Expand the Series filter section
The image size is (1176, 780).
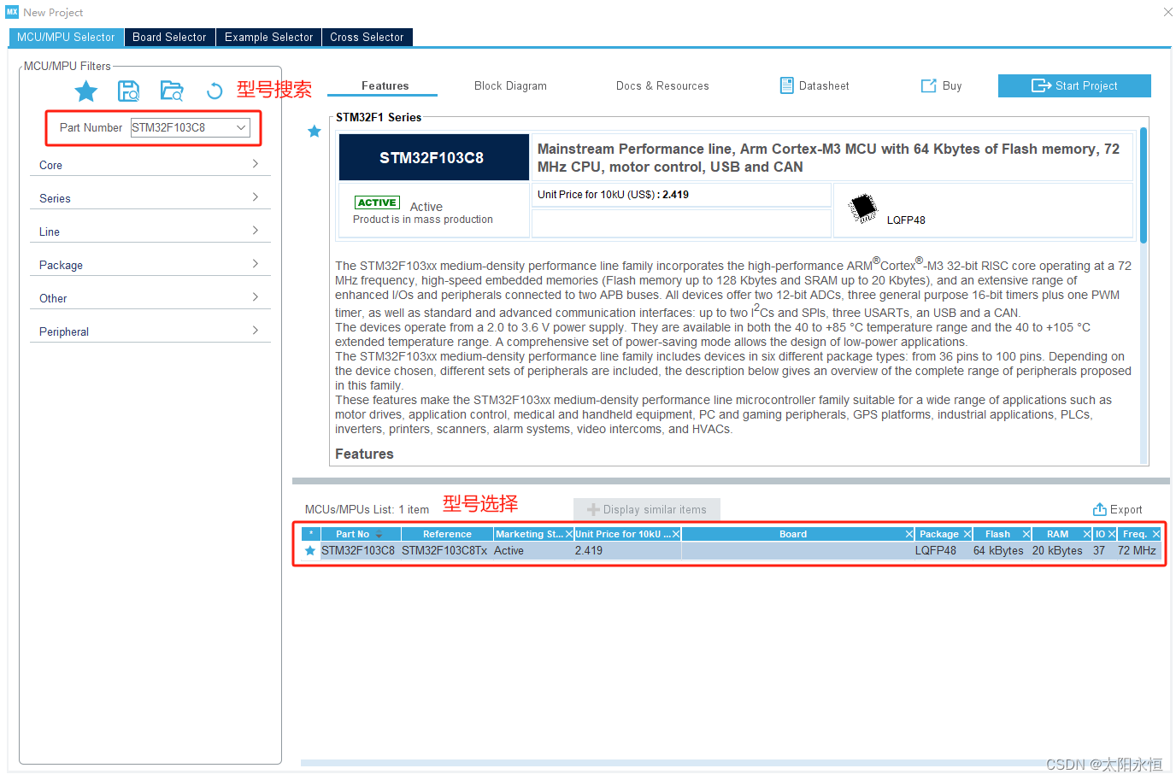click(150, 197)
